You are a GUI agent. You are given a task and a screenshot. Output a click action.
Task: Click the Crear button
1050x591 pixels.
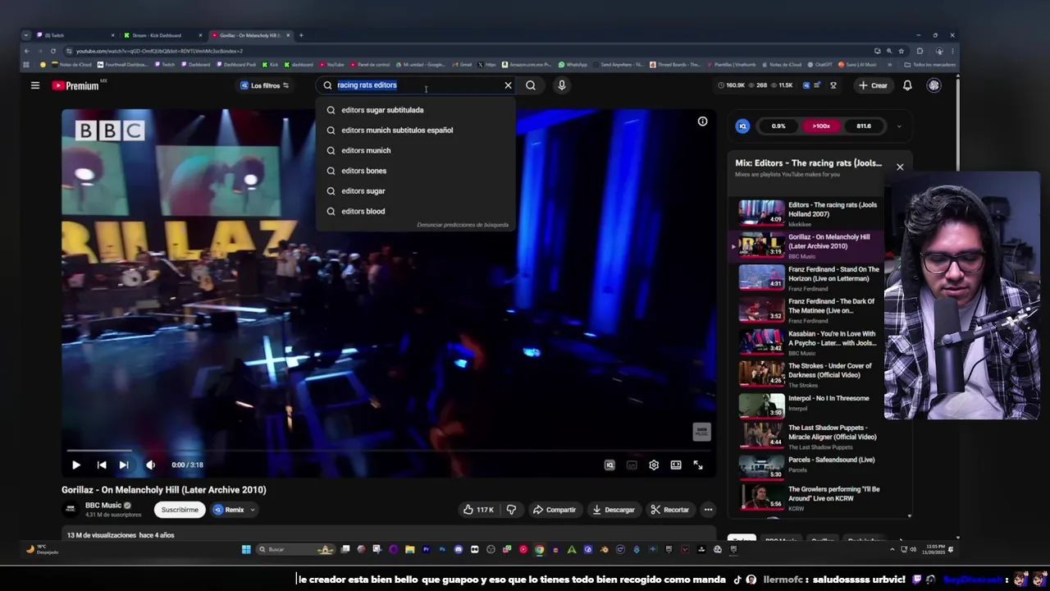(x=873, y=85)
